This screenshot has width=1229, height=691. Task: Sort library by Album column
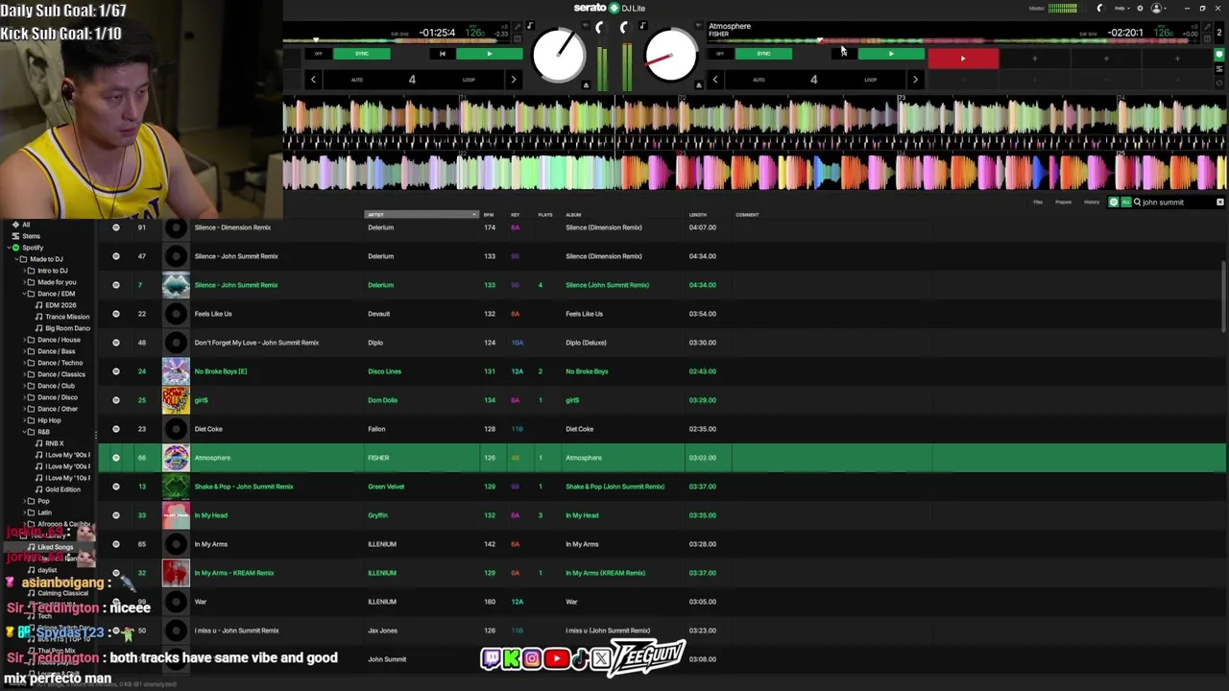pyautogui.click(x=573, y=215)
